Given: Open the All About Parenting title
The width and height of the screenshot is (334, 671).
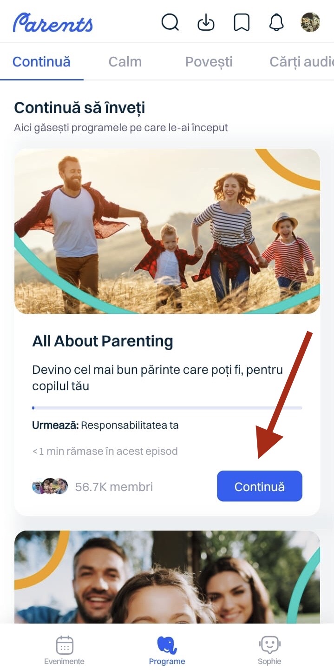Looking at the screenshot, I should tap(103, 341).
